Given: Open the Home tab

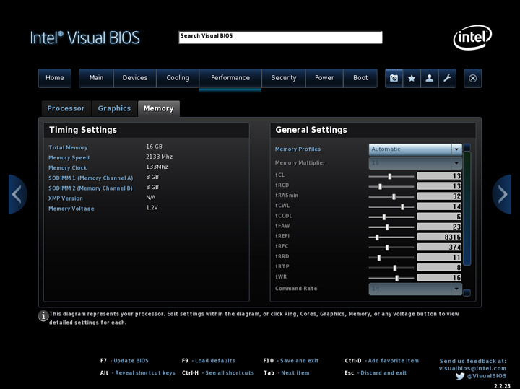Looking at the screenshot, I should [55, 78].
